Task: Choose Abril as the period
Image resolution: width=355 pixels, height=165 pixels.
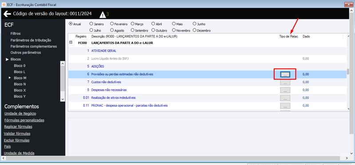Action: [x=153, y=24]
